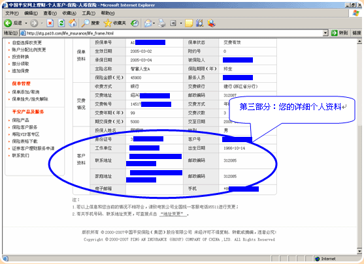Open sidebar link 部分领取

coord(20,64)
